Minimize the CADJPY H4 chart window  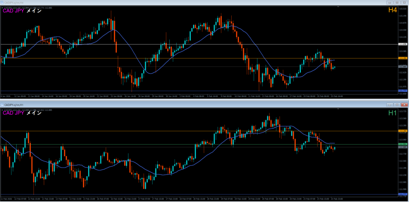pos(389,2)
